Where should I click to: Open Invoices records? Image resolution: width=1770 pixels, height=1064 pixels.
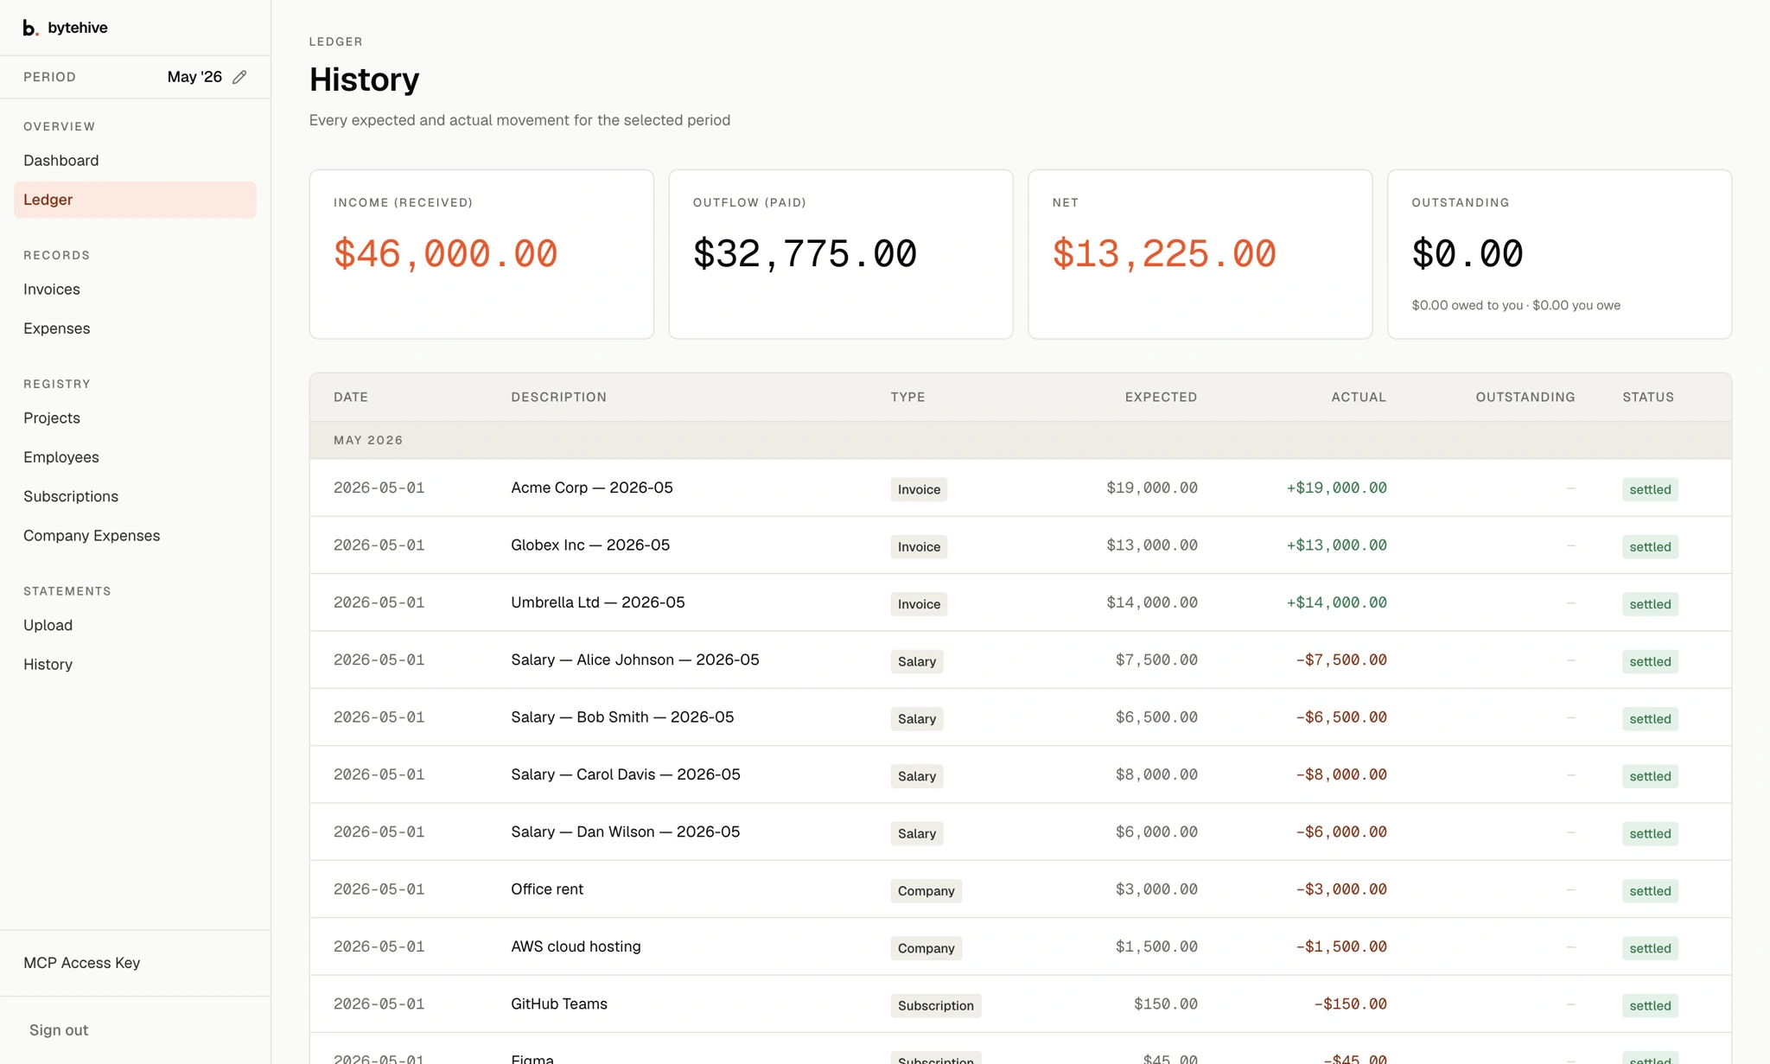(x=52, y=290)
